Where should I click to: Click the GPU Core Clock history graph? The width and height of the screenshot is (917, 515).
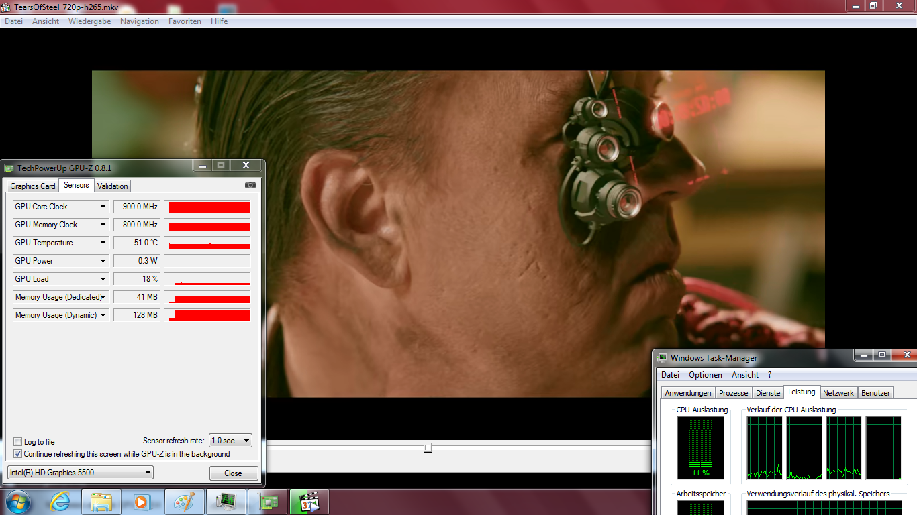[x=207, y=207]
